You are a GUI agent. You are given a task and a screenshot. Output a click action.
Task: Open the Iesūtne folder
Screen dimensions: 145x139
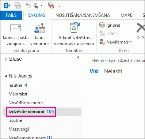pyautogui.click(x=42, y=85)
